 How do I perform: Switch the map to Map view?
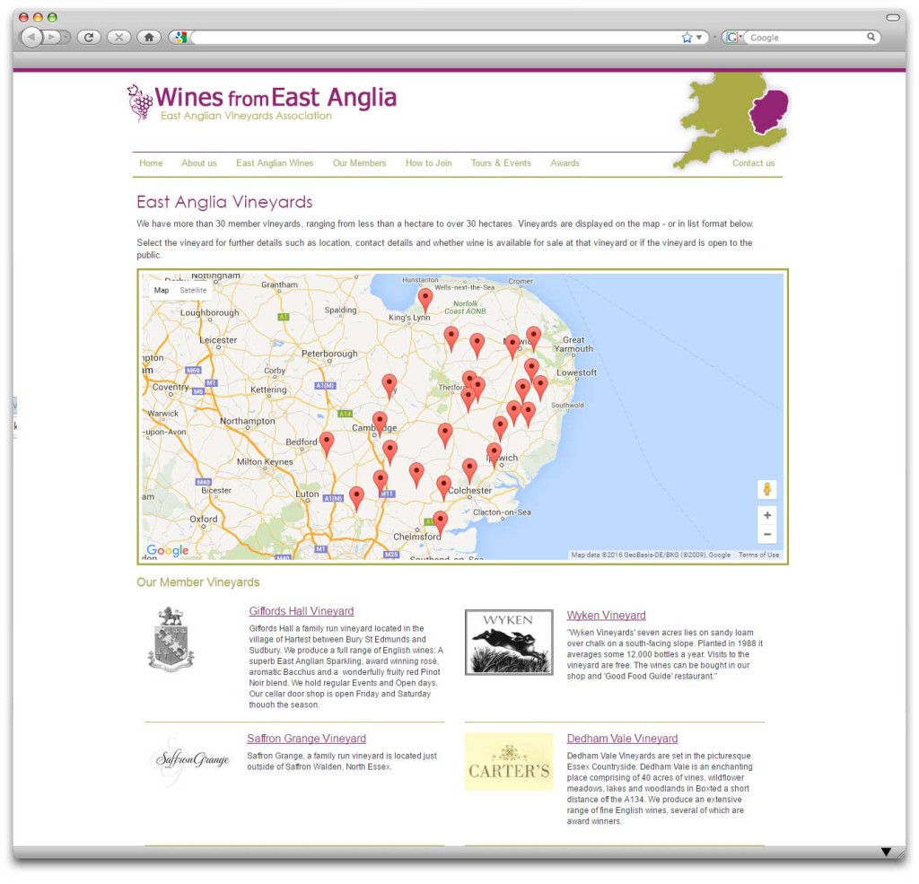click(x=162, y=290)
